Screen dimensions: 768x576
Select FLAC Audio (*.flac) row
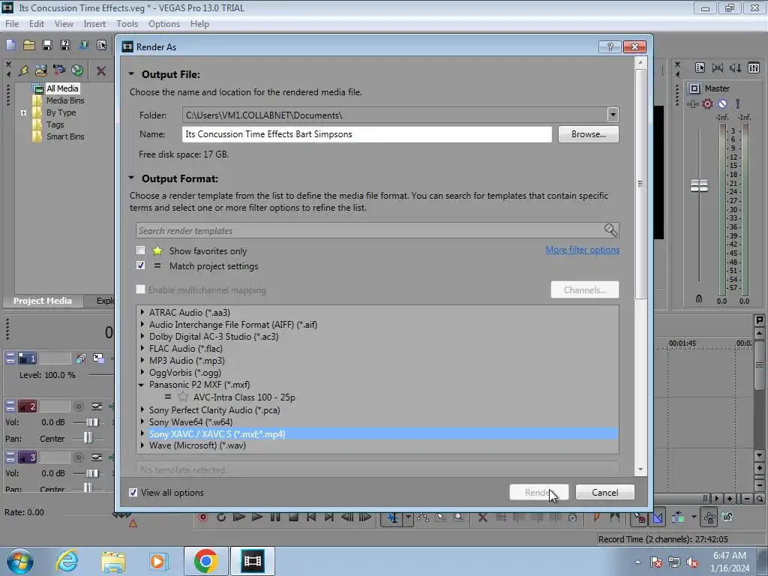tap(186, 348)
